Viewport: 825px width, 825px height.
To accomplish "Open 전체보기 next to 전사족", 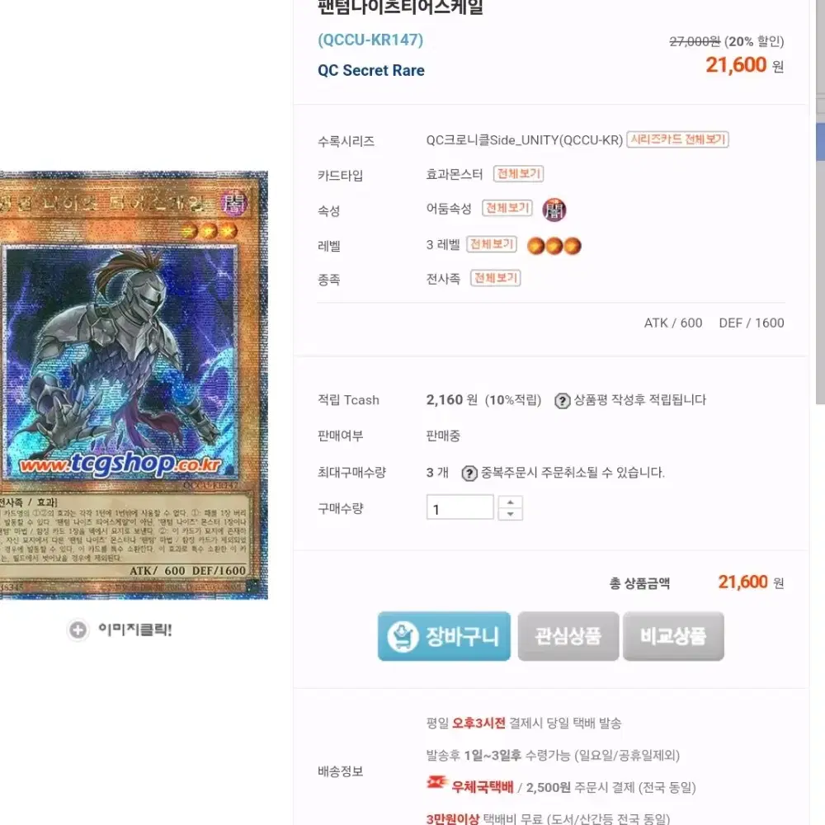I will [496, 278].
